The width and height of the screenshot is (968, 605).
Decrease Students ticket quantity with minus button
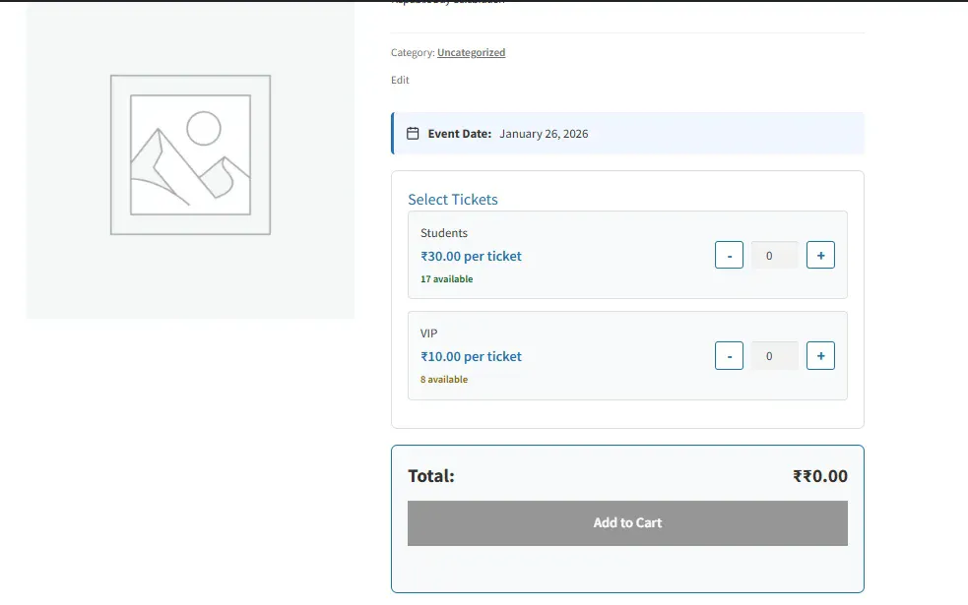click(x=729, y=254)
